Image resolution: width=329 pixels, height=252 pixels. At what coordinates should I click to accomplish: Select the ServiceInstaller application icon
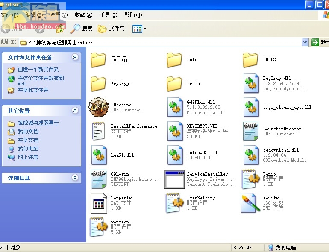pos(175,179)
